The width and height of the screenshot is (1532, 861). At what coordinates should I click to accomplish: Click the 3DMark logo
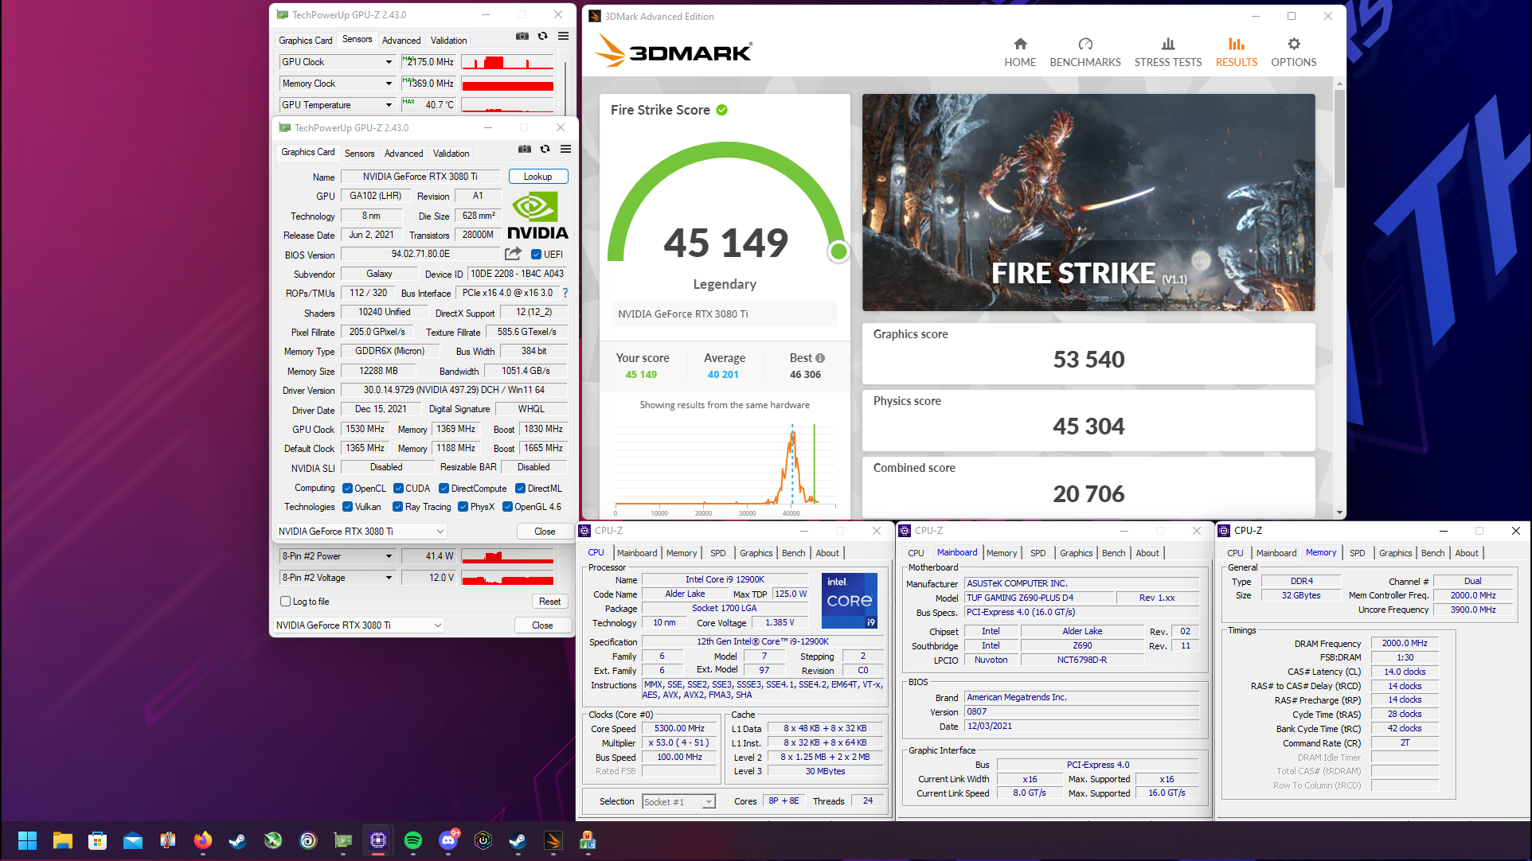click(x=674, y=52)
